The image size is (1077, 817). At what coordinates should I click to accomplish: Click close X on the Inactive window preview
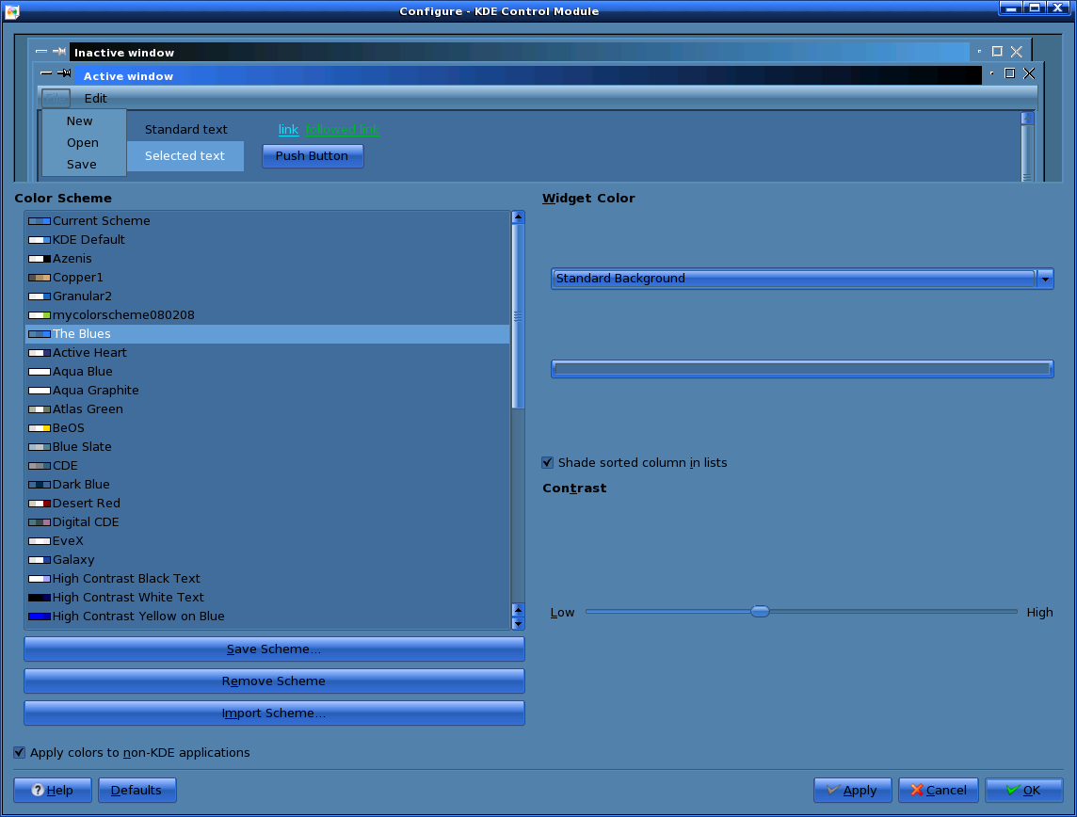click(x=1017, y=52)
